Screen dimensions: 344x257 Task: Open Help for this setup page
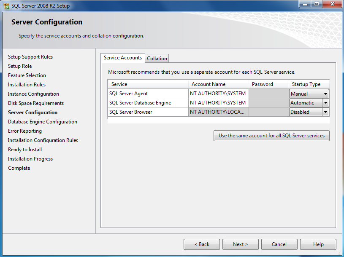point(318,244)
